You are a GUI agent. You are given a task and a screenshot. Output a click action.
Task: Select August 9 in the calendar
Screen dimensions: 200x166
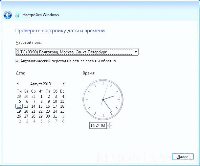[x=49, y=101]
